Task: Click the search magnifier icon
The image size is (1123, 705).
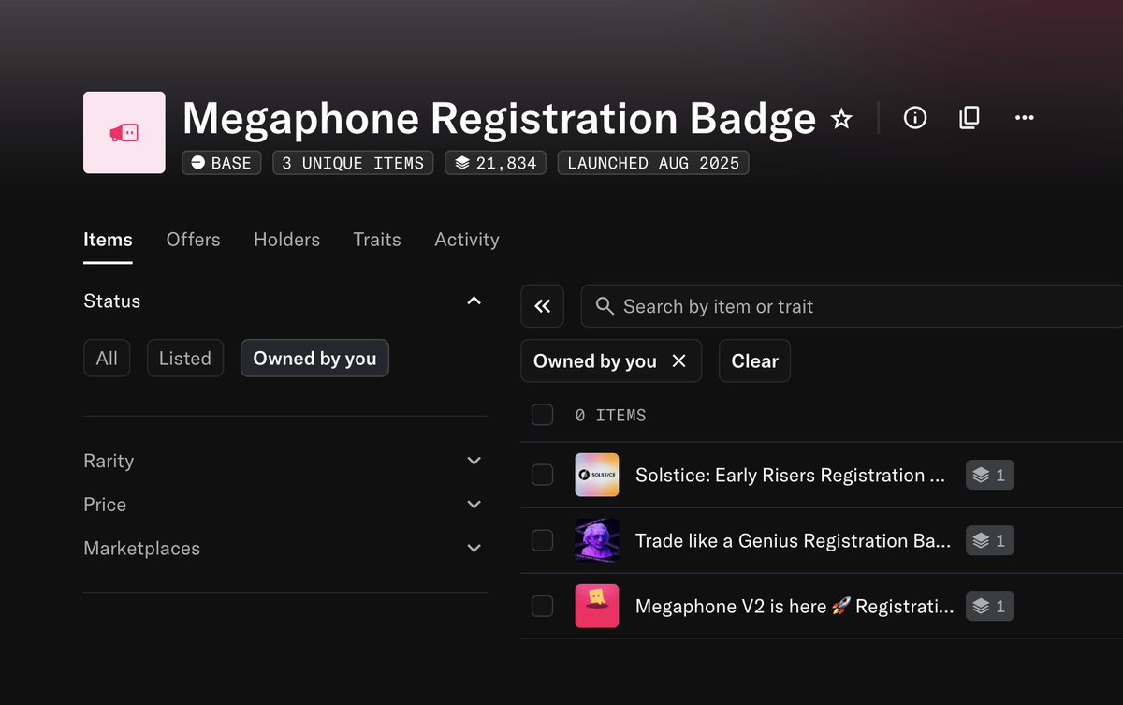Action: pos(605,306)
